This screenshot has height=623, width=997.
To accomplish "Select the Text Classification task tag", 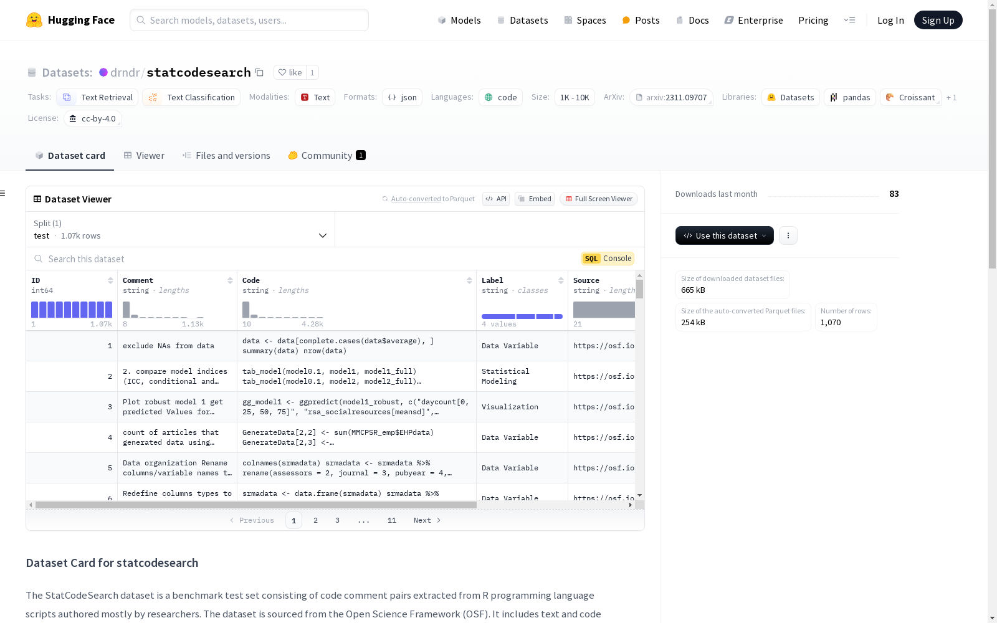I will pos(191,97).
